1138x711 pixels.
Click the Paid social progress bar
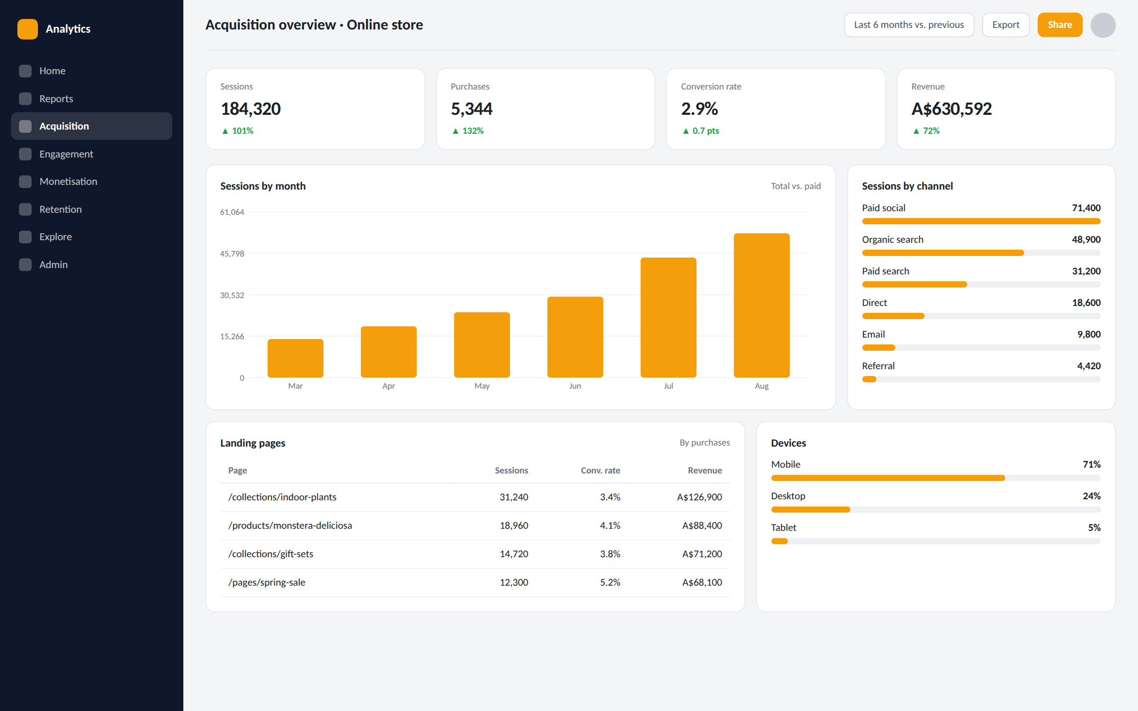pos(981,221)
